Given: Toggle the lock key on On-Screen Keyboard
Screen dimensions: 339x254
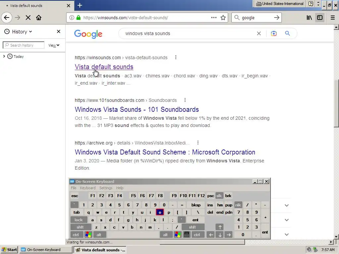Looking at the screenshot, I should (79, 220).
